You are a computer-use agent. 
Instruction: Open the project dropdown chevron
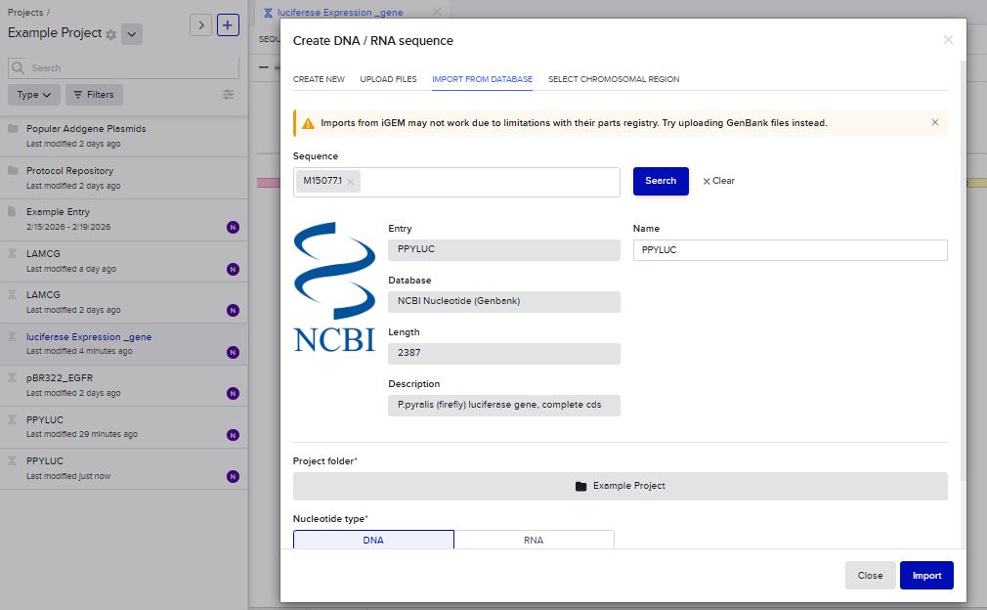click(x=133, y=34)
